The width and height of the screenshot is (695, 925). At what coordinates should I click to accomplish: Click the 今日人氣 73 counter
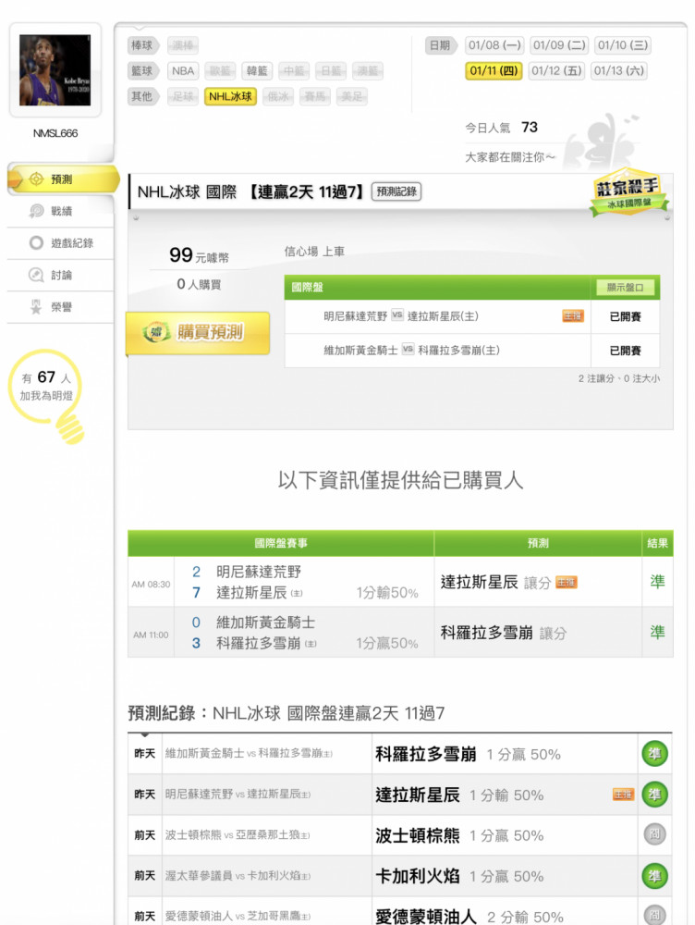[501, 128]
